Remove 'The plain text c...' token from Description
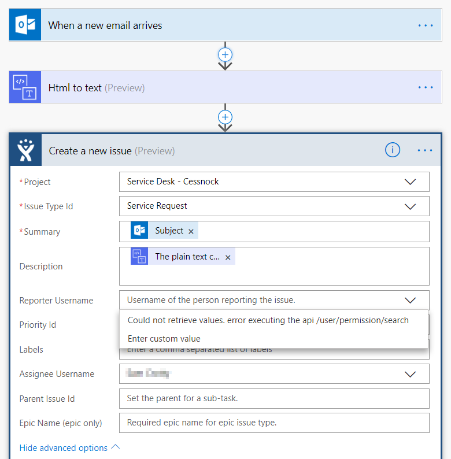This screenshot has width=451, height=459. (228, 257)
